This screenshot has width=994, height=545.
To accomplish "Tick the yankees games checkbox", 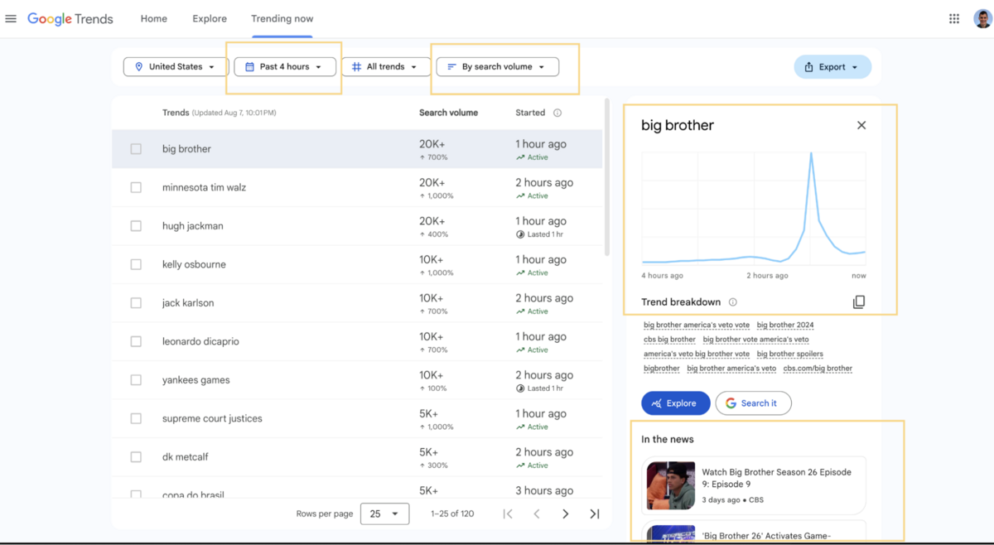I will coord(136,380).
